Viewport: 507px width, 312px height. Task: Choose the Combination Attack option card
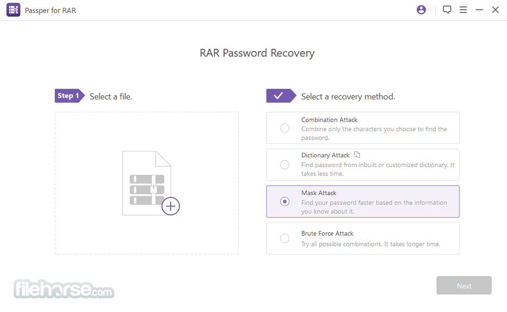click(363, 128)
